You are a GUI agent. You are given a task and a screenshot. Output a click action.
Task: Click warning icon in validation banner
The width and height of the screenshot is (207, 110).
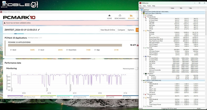(x=5, y=23)
